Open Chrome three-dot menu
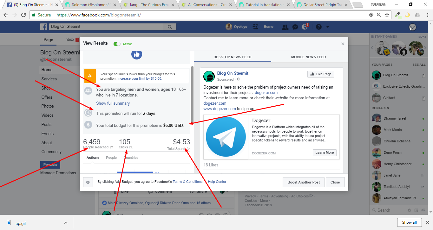Image resolution: width=433 pixels, height=230 pixels. pos(427,15)
